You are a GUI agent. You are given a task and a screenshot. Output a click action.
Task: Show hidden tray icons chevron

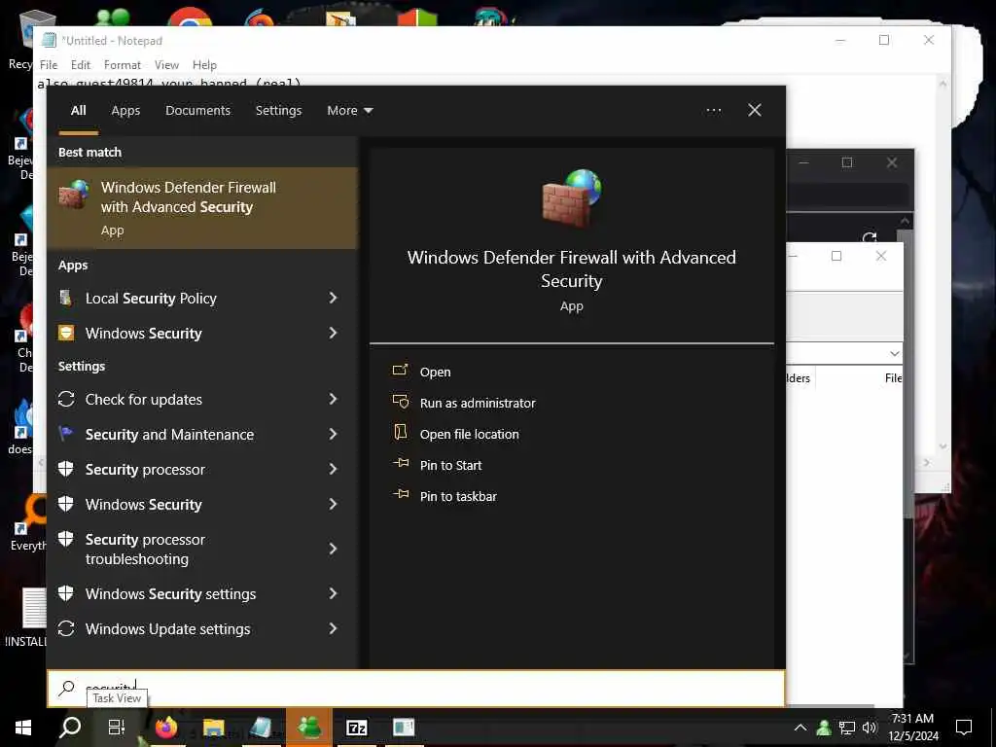pyautogui.click(x=800, y=728)
